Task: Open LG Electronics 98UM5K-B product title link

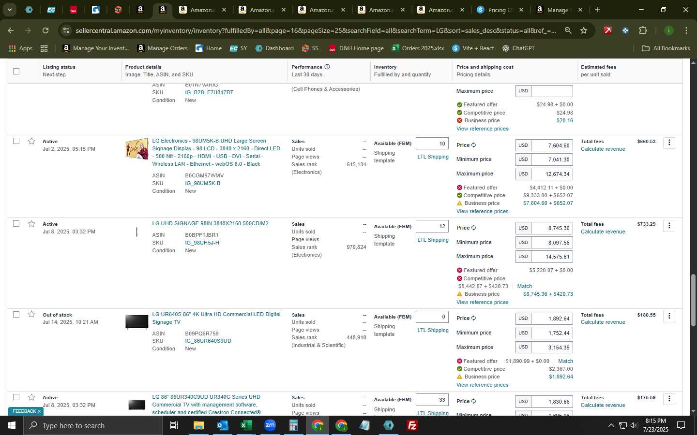Action: [216, 152]
